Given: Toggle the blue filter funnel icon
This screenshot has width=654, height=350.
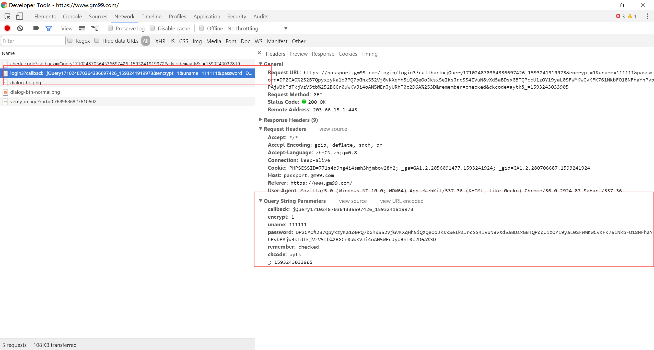Looking at the screenshot, I should 49,28.
